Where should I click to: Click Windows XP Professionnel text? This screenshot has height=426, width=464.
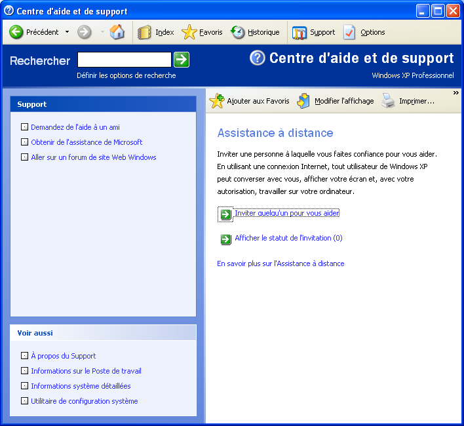pyautogui.click(x=412, y=75)
